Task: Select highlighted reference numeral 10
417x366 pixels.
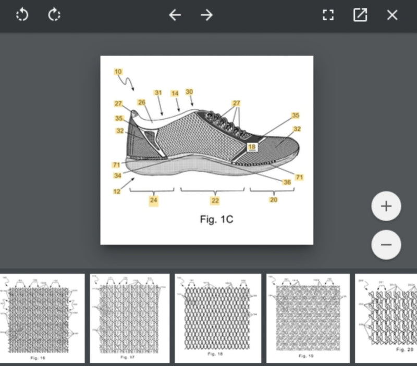Action: point(118,72)
